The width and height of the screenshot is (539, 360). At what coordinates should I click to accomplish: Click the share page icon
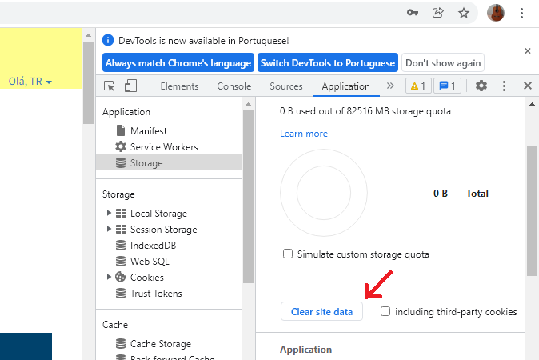[x=437, y=13]
